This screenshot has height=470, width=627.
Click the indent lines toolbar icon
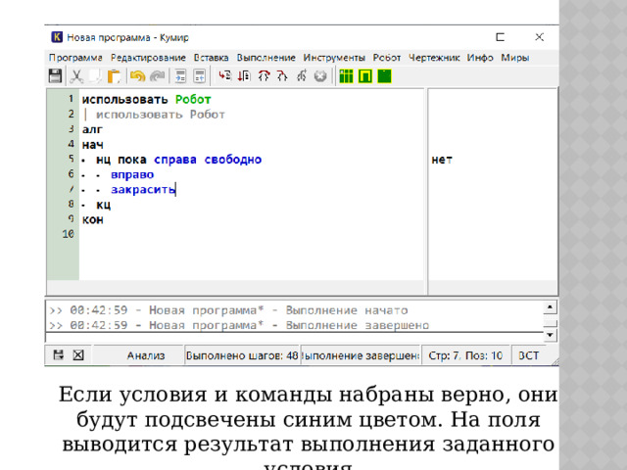click(180, 76)
